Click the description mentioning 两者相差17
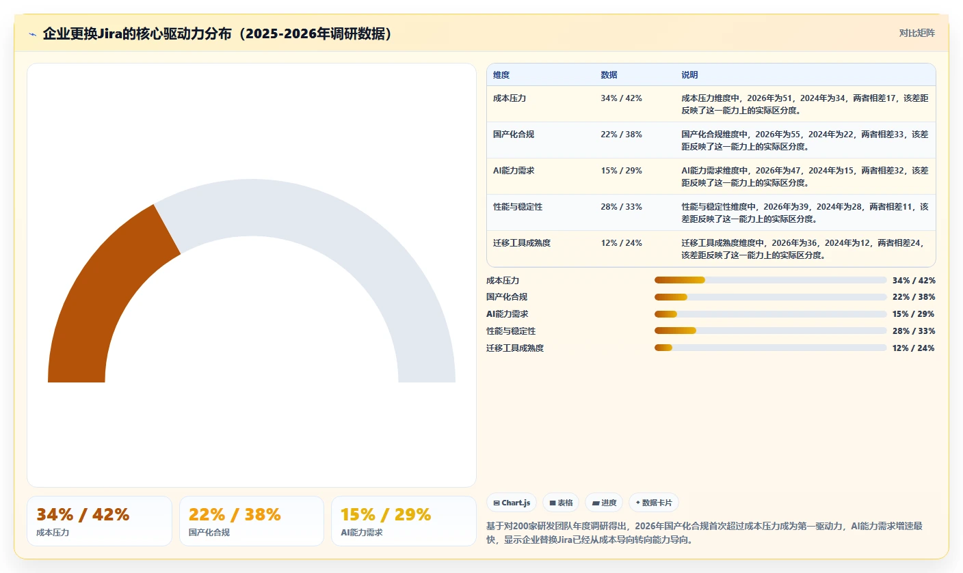The height and width of the screenshot is (573, 963). pos(805,104)
